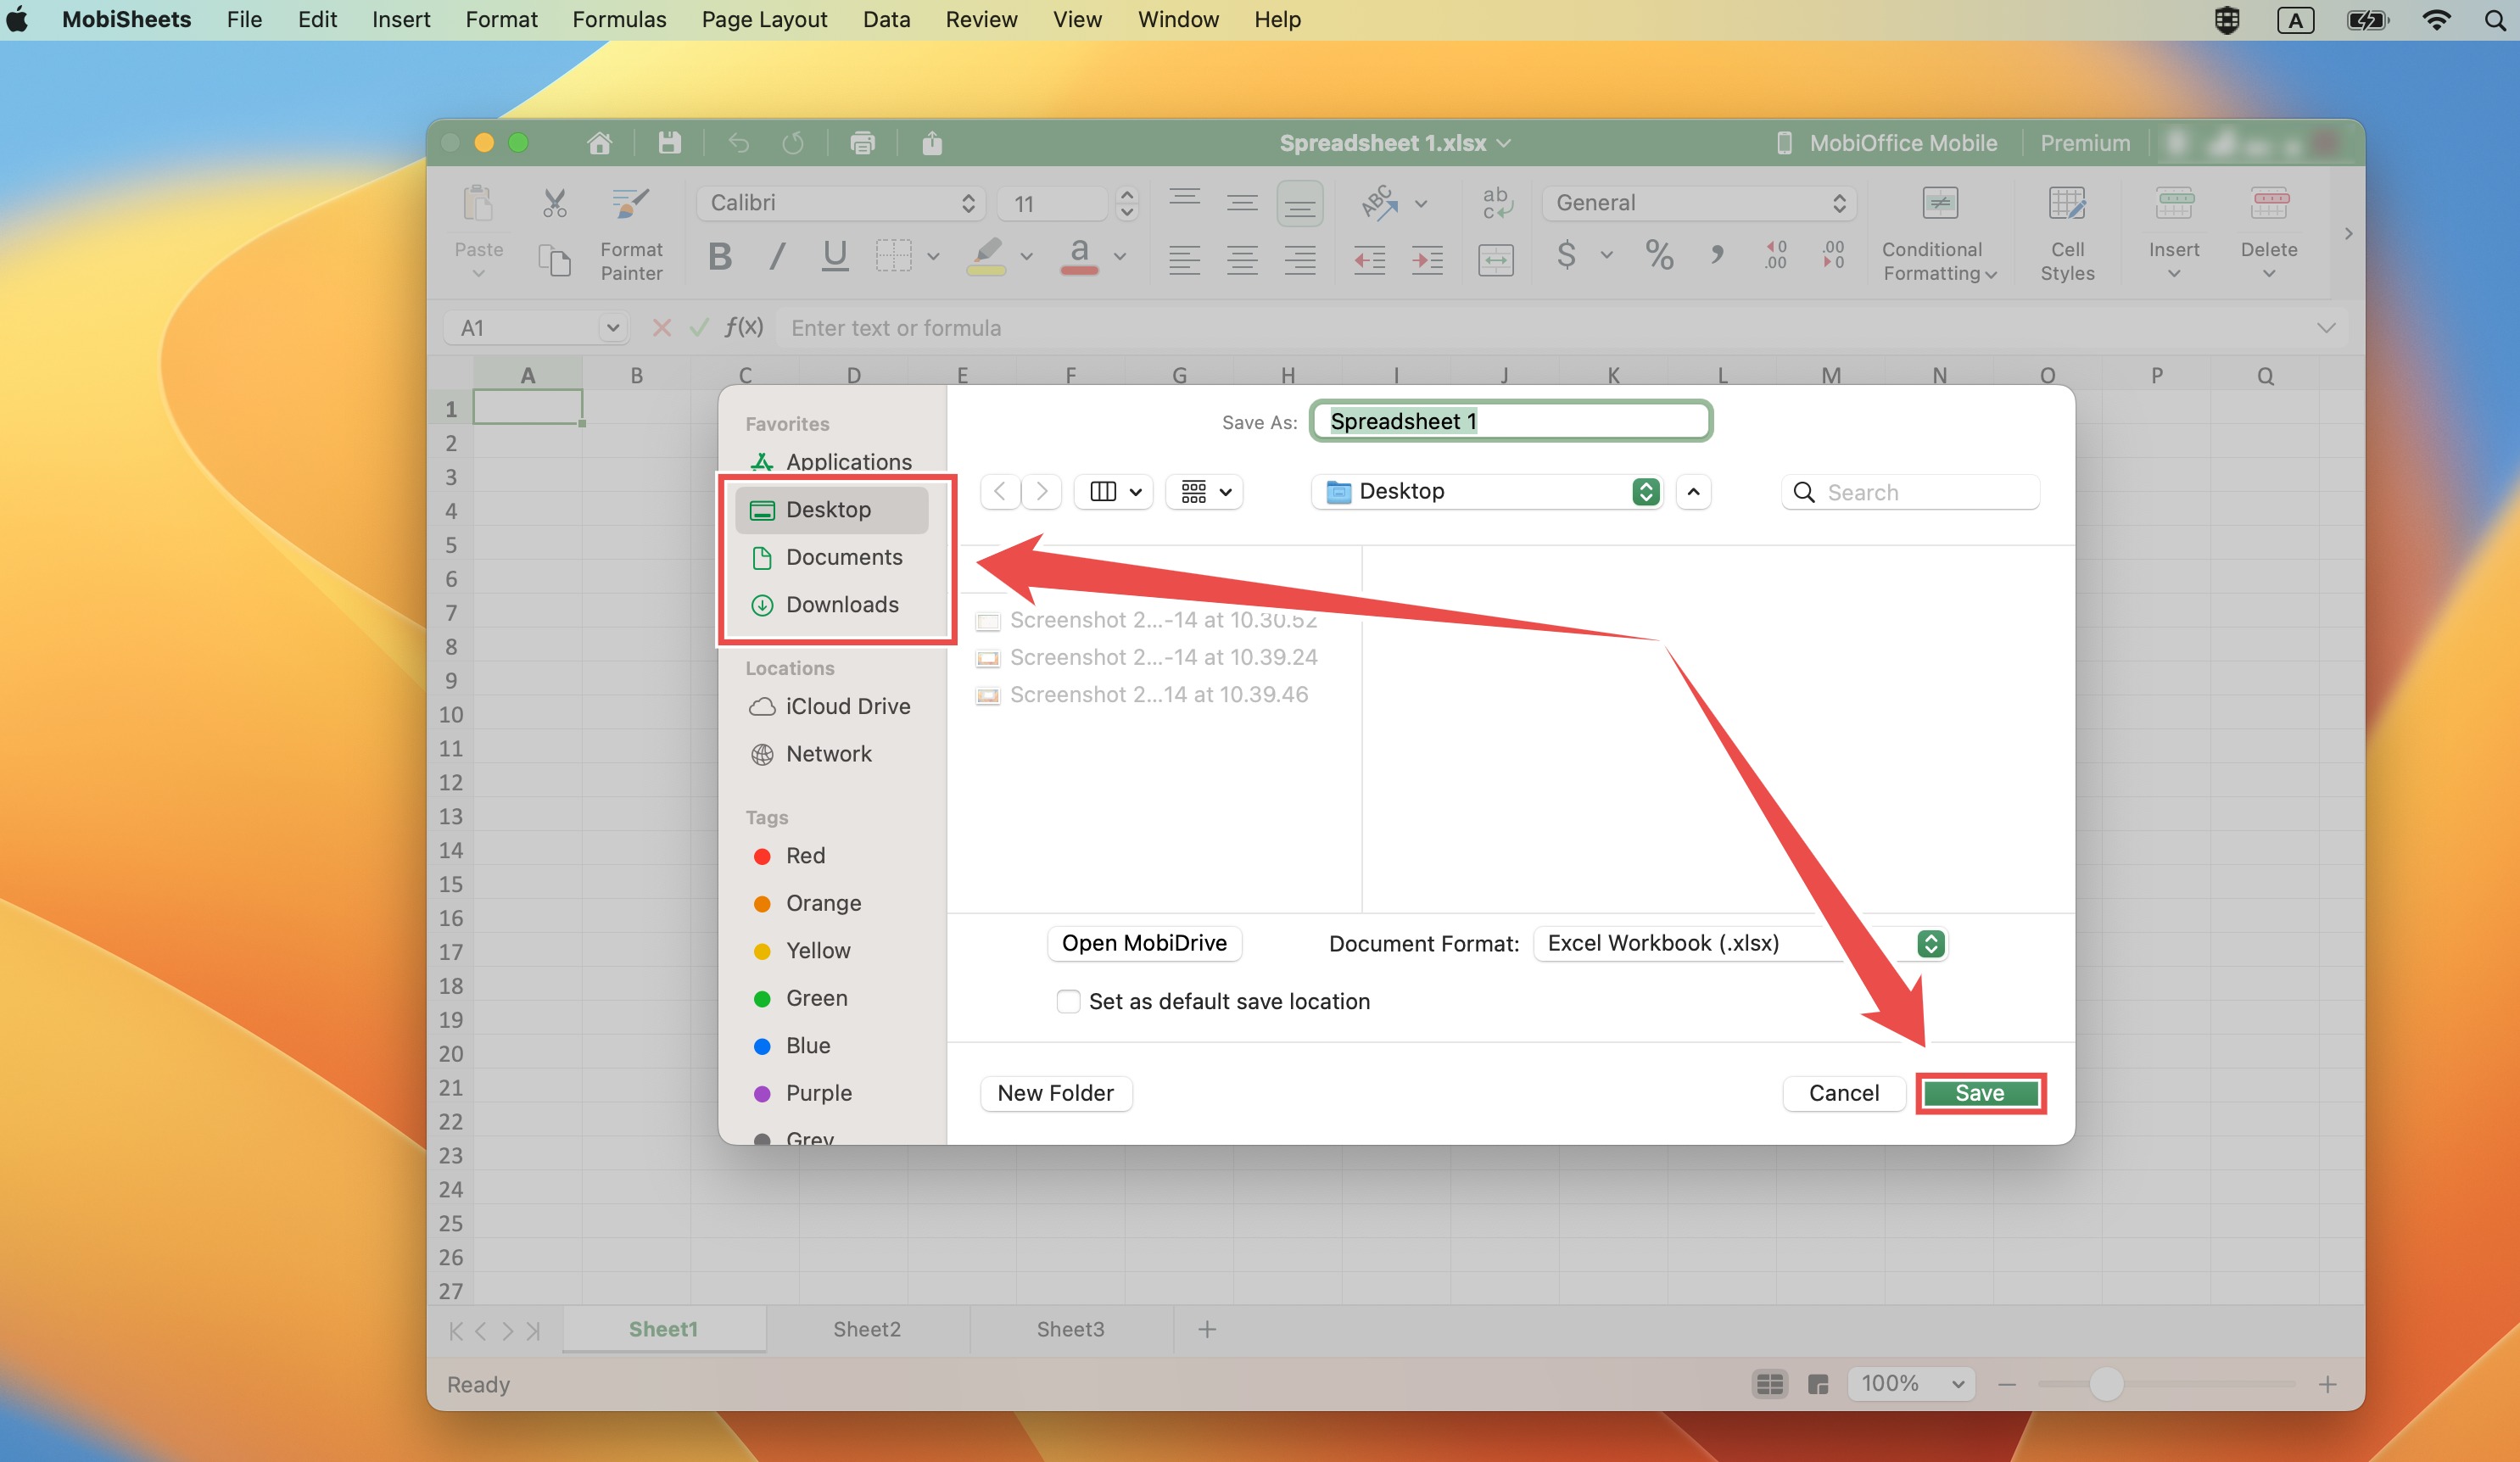Select iCloud Drive in Locations
Image resolution: width=2520 pixels, height=1462 pixels.
click(x=833, y=706)
